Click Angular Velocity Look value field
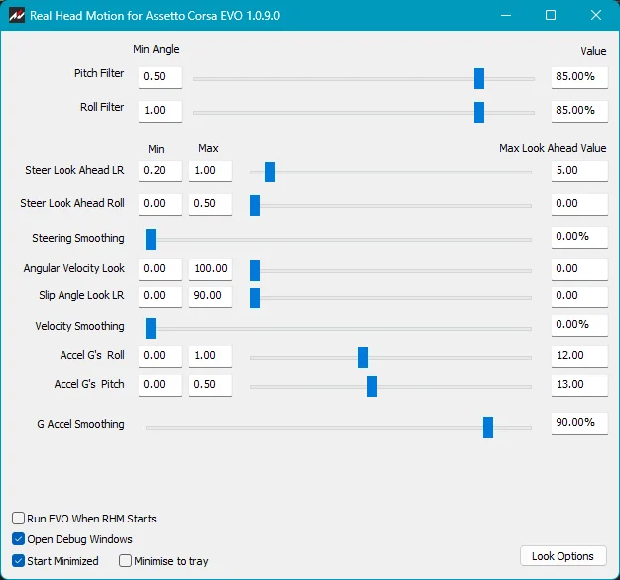 click(579, 269)
